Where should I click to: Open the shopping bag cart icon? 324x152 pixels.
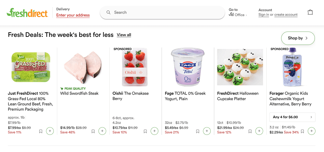pos(310,12)
